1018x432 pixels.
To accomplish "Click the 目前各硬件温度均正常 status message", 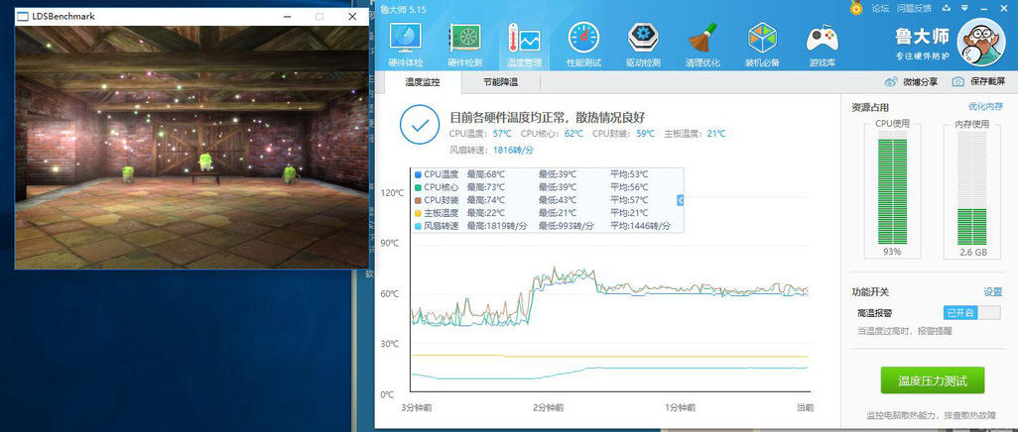I will pyautogui.click(x=547, y=117).
